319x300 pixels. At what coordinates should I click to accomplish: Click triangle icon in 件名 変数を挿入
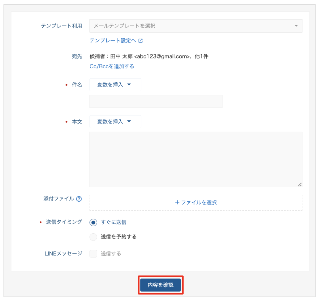pyautogui.click(x=129, y=85)
